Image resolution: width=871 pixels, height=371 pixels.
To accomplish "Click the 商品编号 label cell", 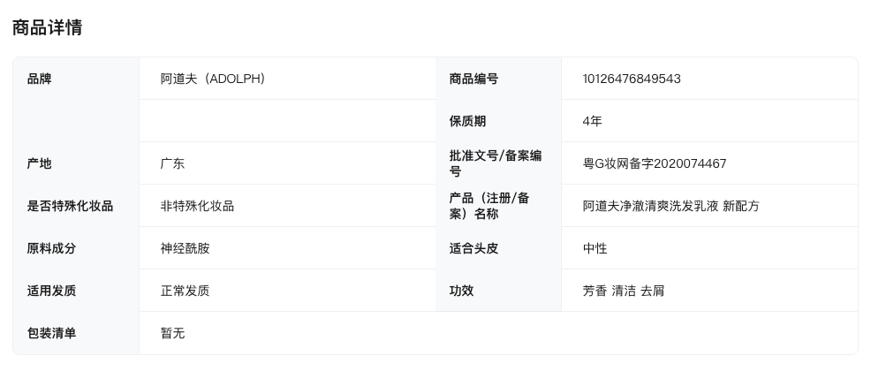I will (x=473, y=79).
